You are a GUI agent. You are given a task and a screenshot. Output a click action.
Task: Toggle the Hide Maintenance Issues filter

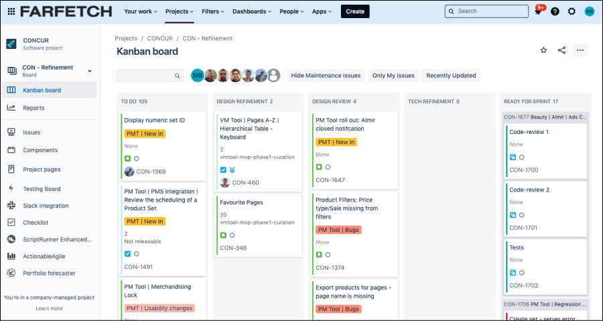pyautogui.click(x=326, y=76)
